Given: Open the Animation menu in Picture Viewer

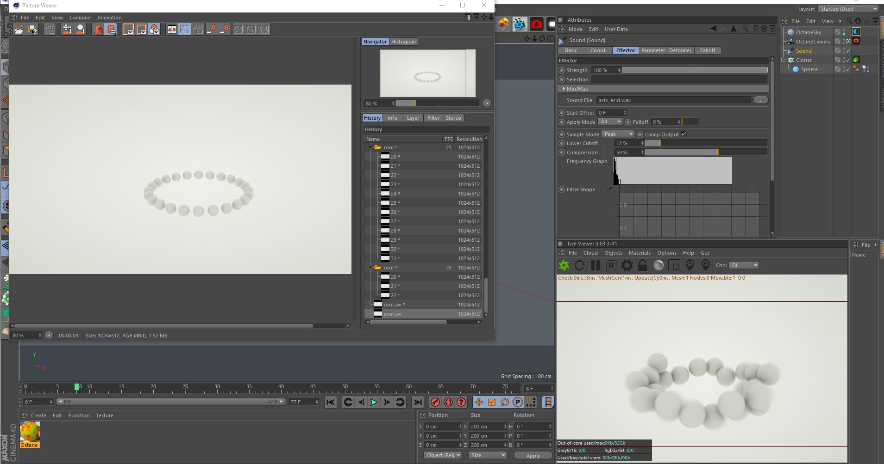Looking at the screenshot, I should pos(109,18).
